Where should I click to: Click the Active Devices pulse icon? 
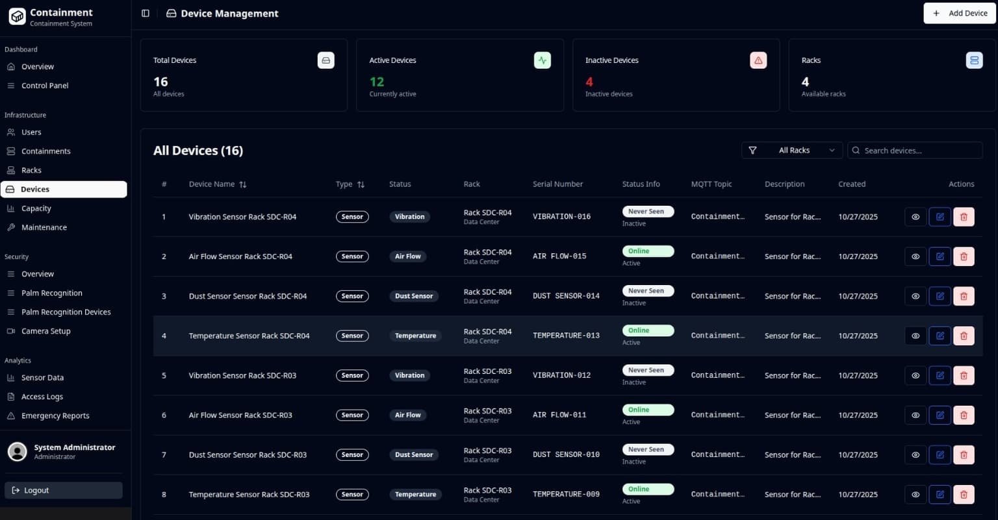point(543,60)
